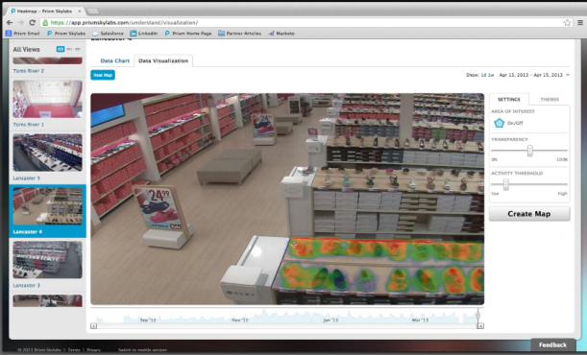Show one week range link
Screen dimensions: 587x355
tap(491, 75)
